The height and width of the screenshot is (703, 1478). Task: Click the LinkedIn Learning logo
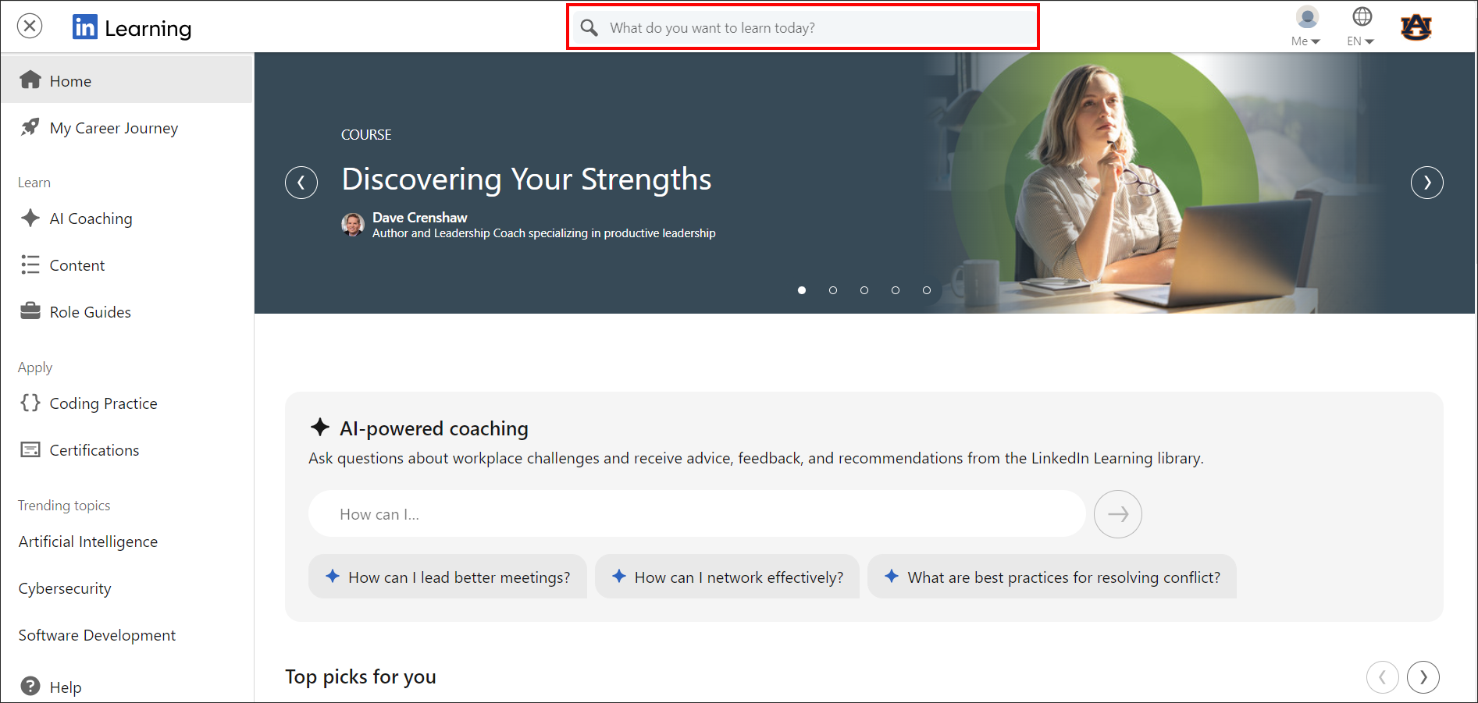131,27
